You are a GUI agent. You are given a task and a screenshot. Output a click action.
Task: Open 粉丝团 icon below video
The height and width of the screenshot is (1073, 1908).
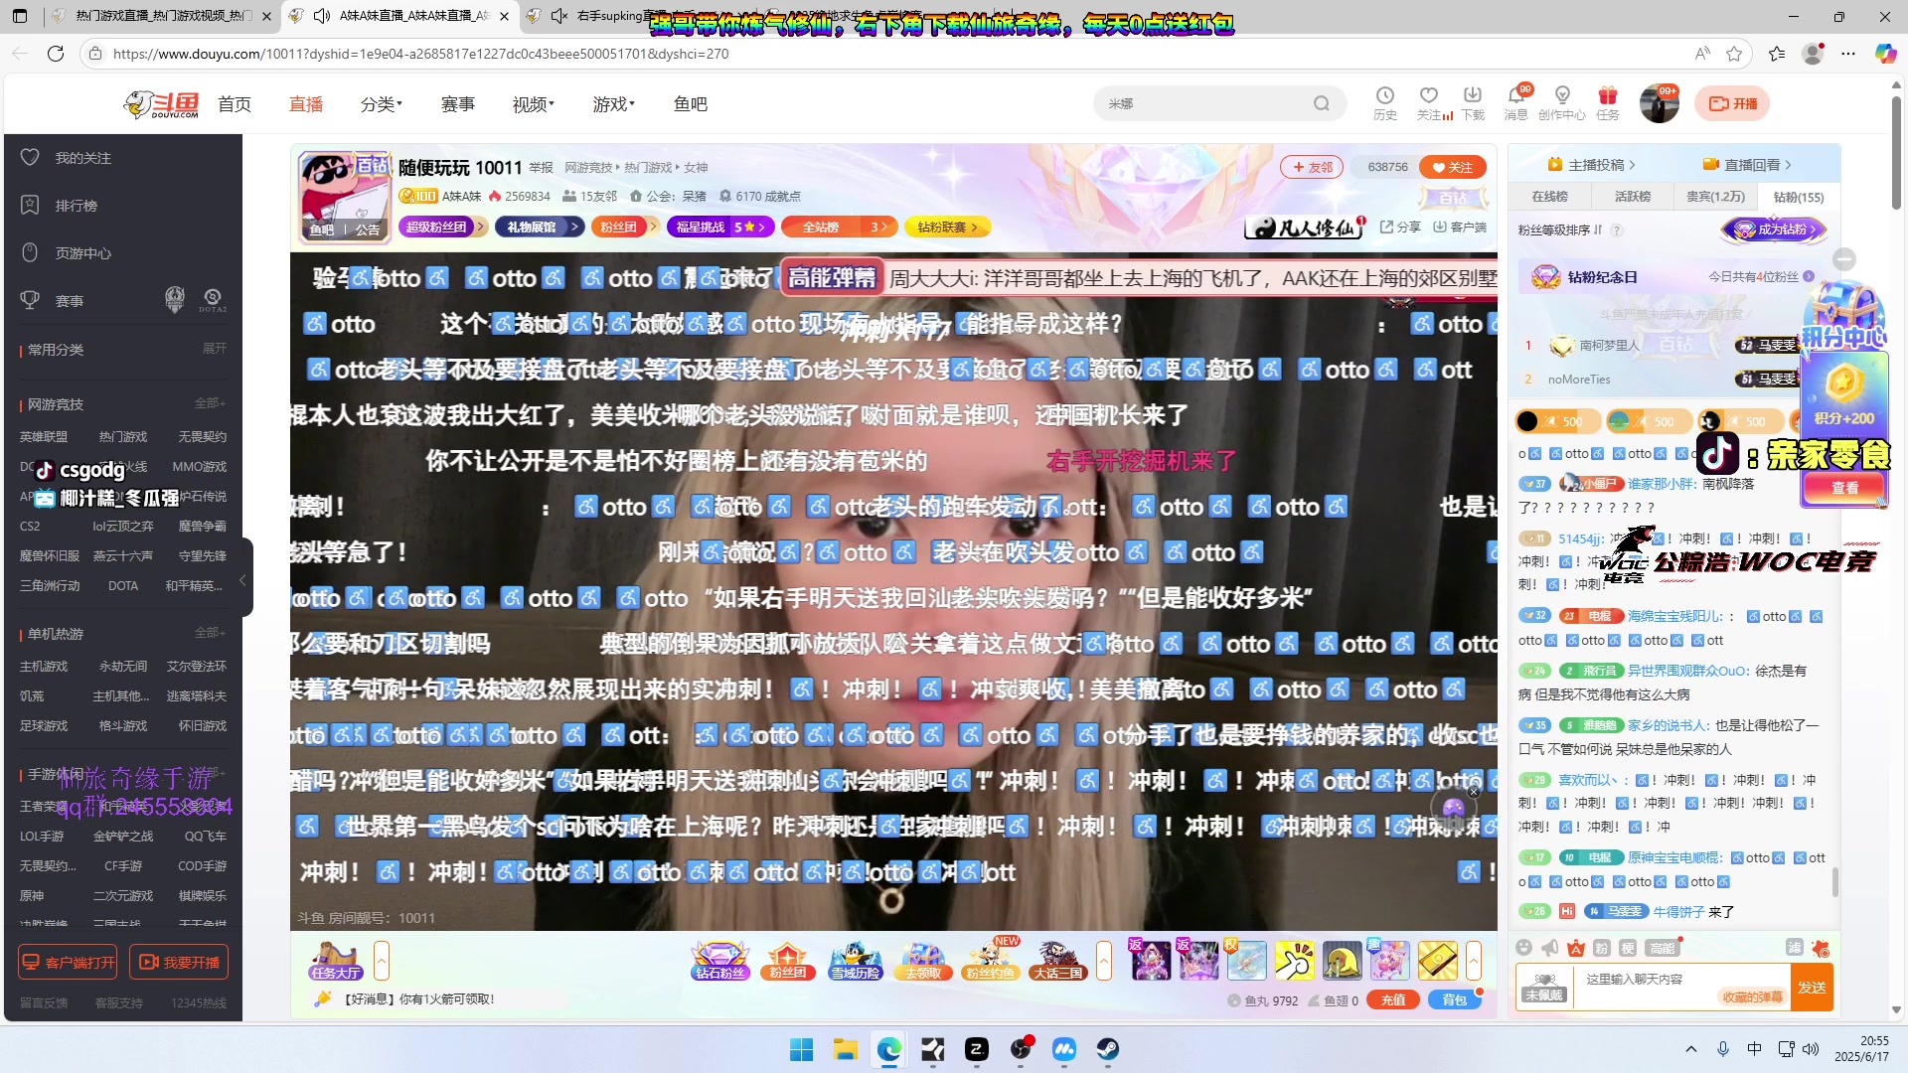pos(787,961)
